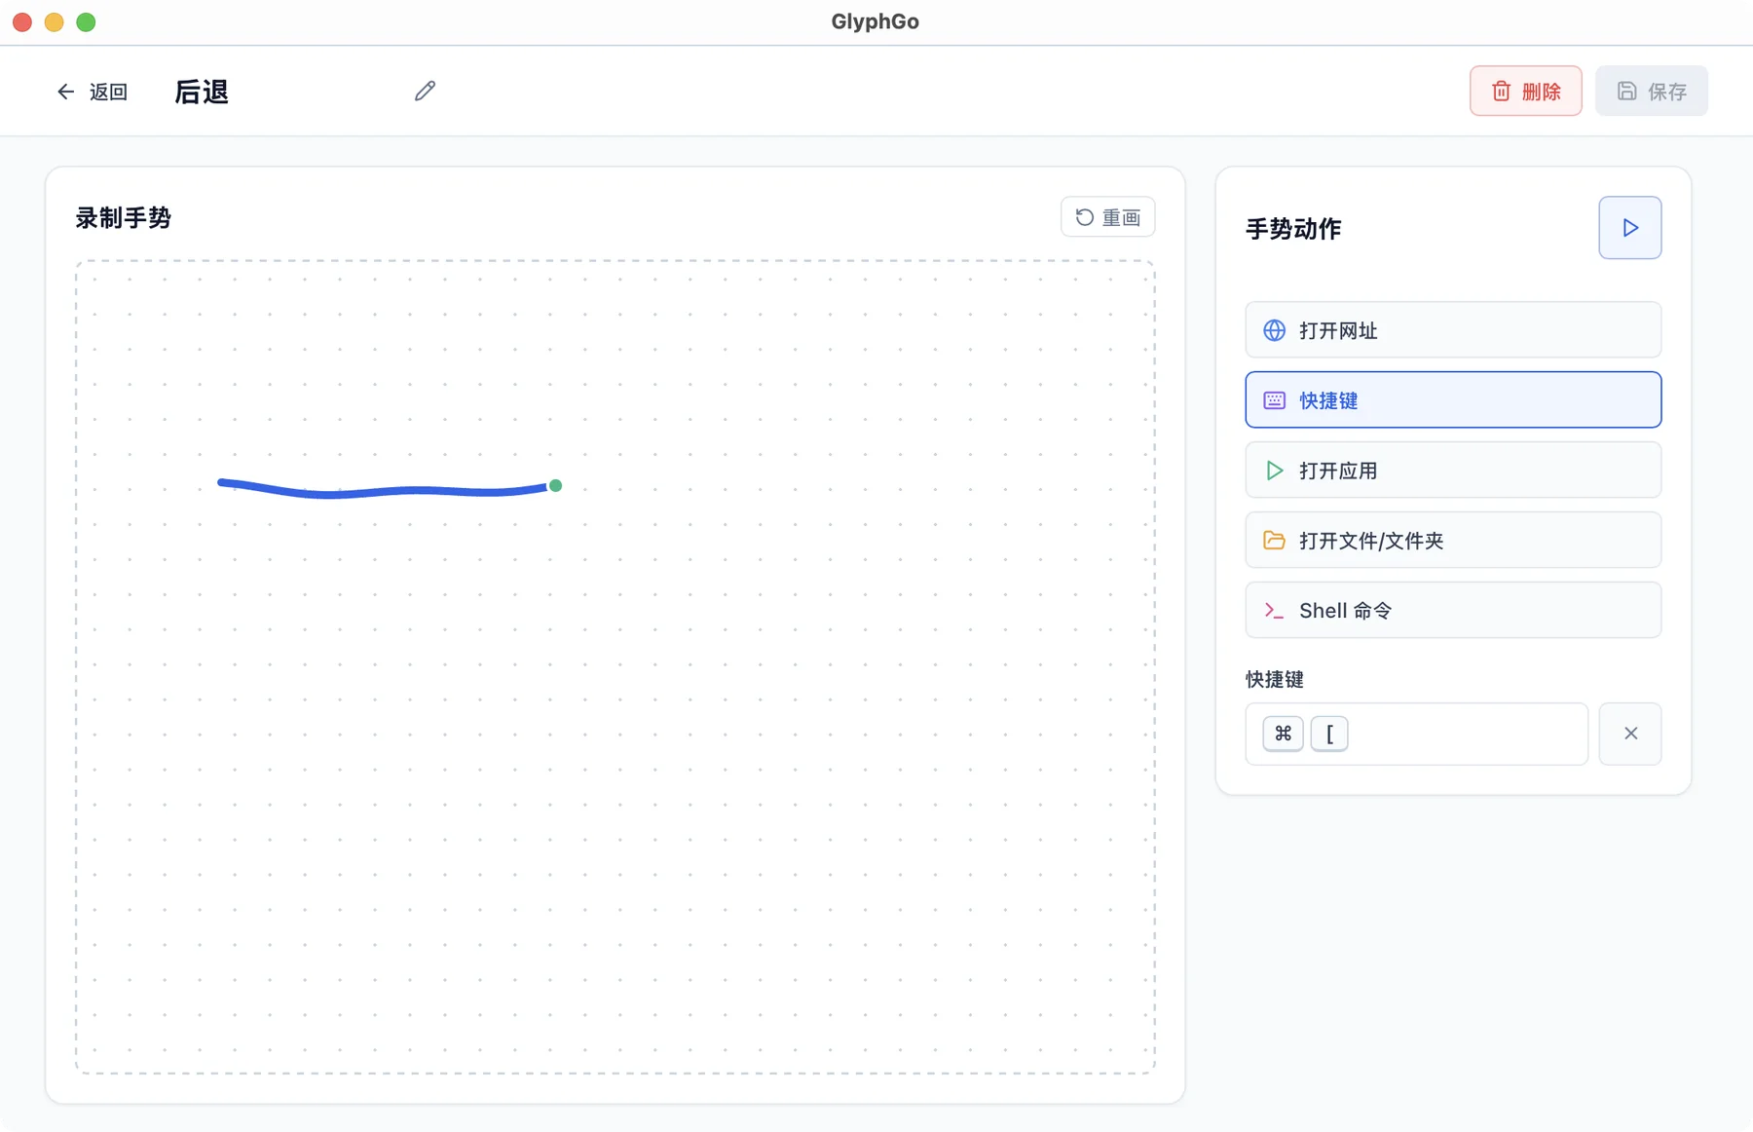The height and width of the screenshot is (1132, 1753).
Task: Click the floppy disk icon in 保存
Action: click(x=1626, y=91)
